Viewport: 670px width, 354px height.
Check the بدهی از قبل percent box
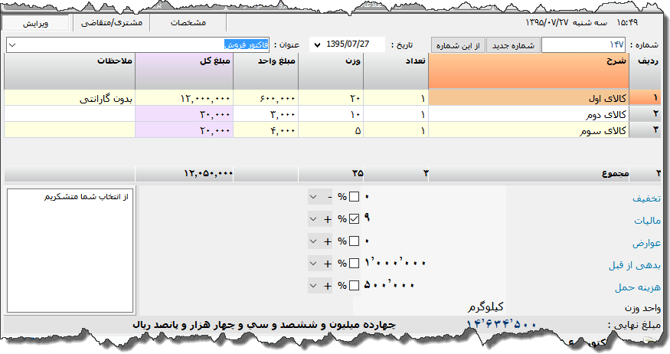354,264
